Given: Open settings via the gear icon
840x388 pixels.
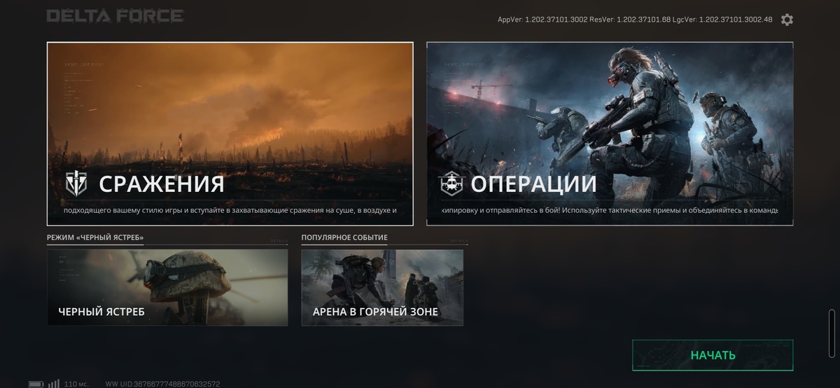Looking at the screenshot, I should [787, 20].
